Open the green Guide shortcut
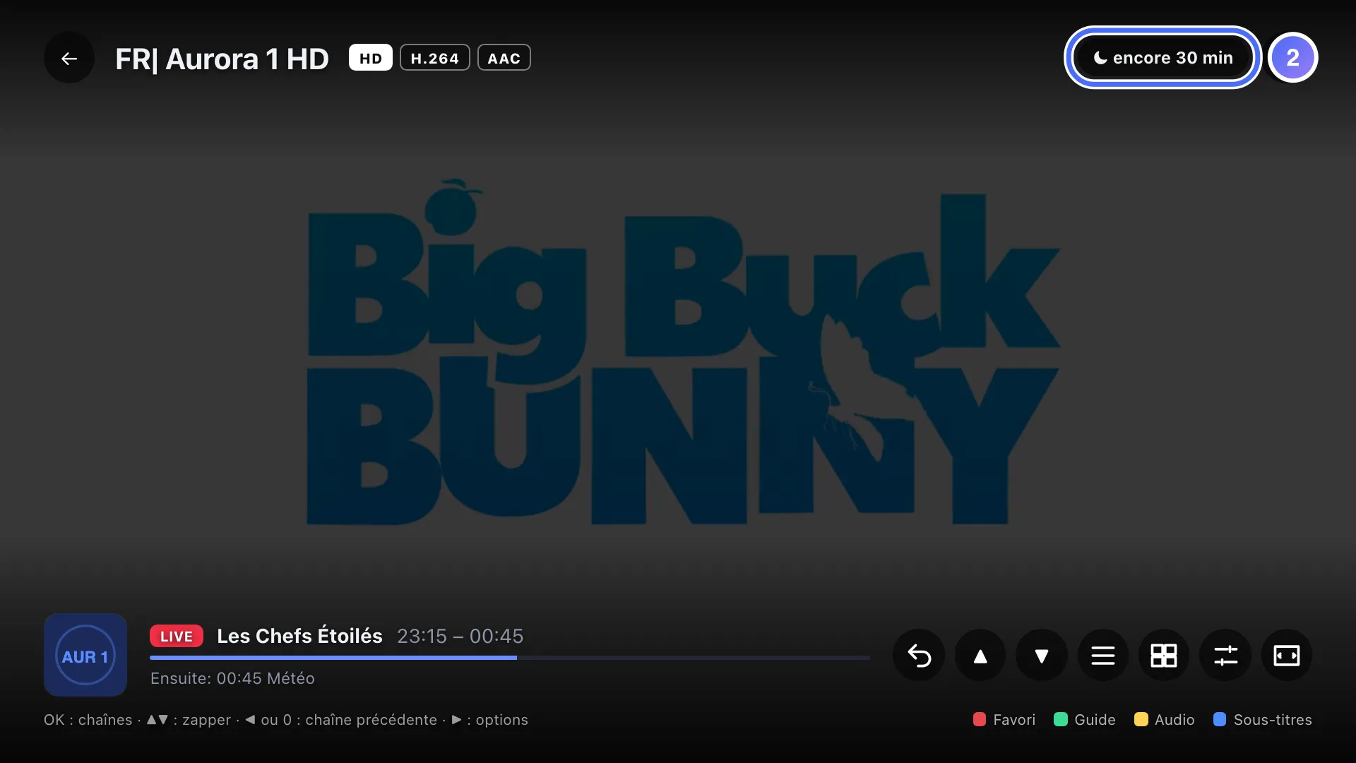Image resolution: width=1356 pixels, height=763 pixels. click(x=1085, y=720)
